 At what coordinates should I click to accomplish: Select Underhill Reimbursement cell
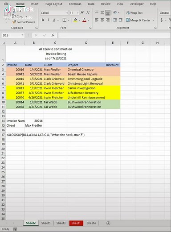click(86, 98)
